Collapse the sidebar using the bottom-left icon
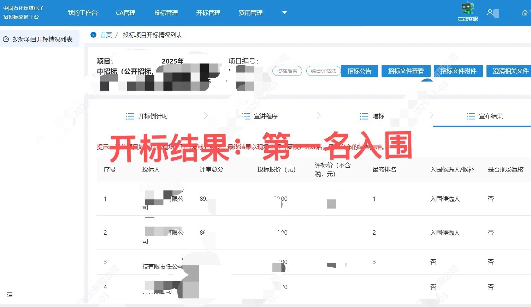This screenshot has width=531, height=307. 10,295
